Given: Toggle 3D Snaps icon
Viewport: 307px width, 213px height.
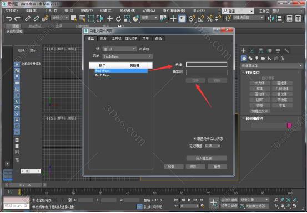Looking at the screenshot, I should [192, 19].
